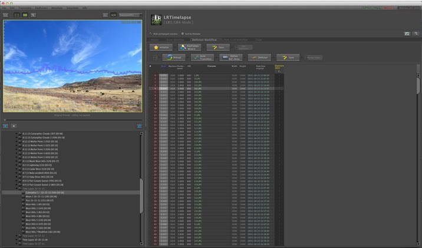
Task: Open the preview mode dropdown above the image
Action: 130,14
